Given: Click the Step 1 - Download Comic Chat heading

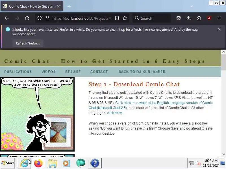Looking at the screenshot, I should (x=134, y=84).
